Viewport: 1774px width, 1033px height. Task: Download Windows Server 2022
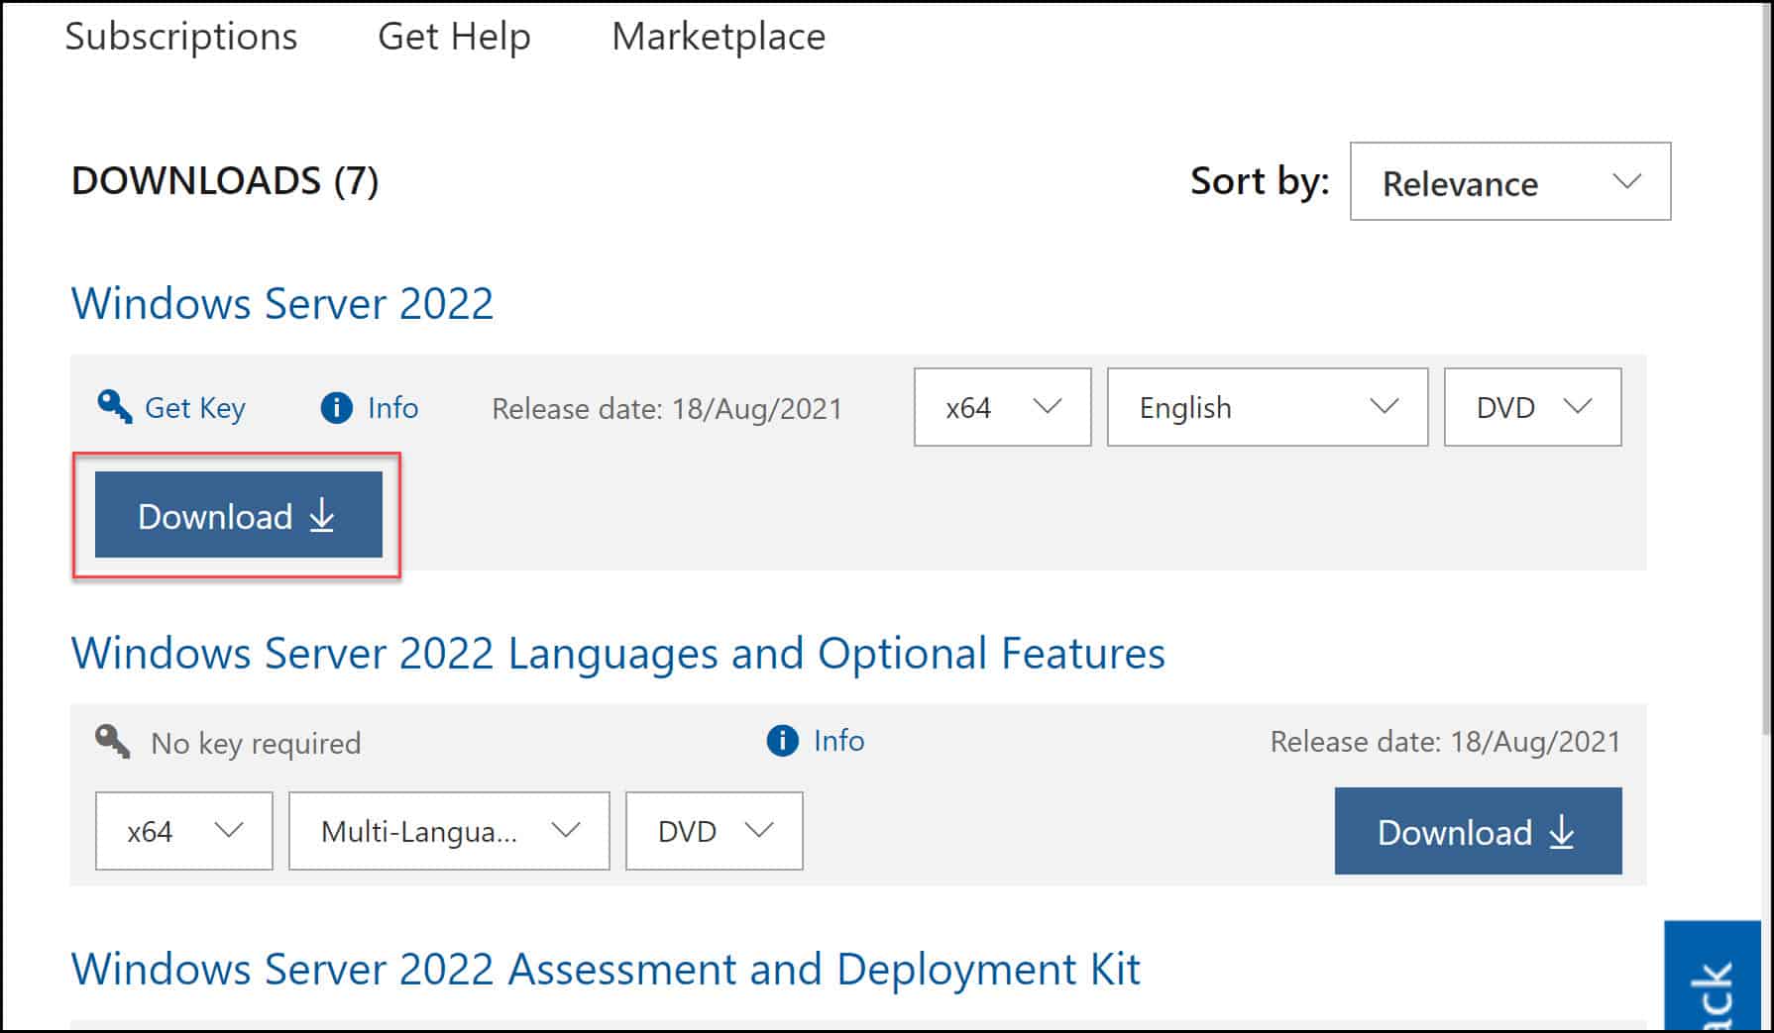click(x=239, y=515)
